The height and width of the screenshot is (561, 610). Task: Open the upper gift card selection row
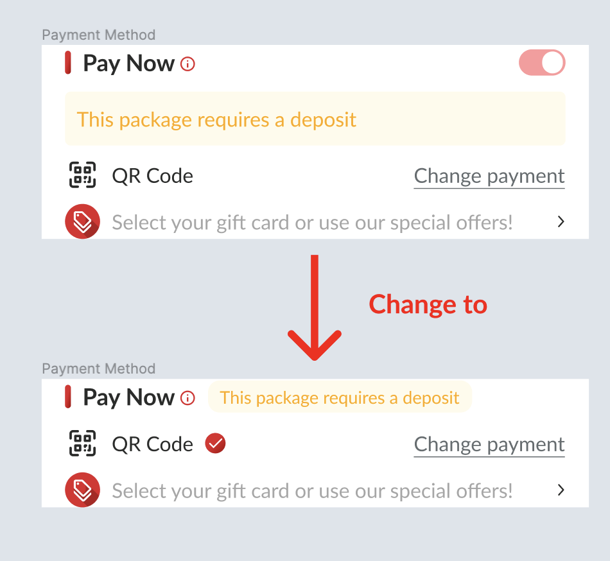(x=312, y=223)
